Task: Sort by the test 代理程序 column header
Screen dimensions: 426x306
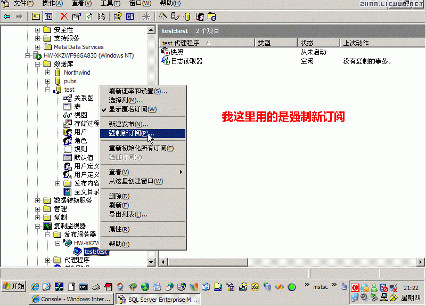Action: coord(207,43)
